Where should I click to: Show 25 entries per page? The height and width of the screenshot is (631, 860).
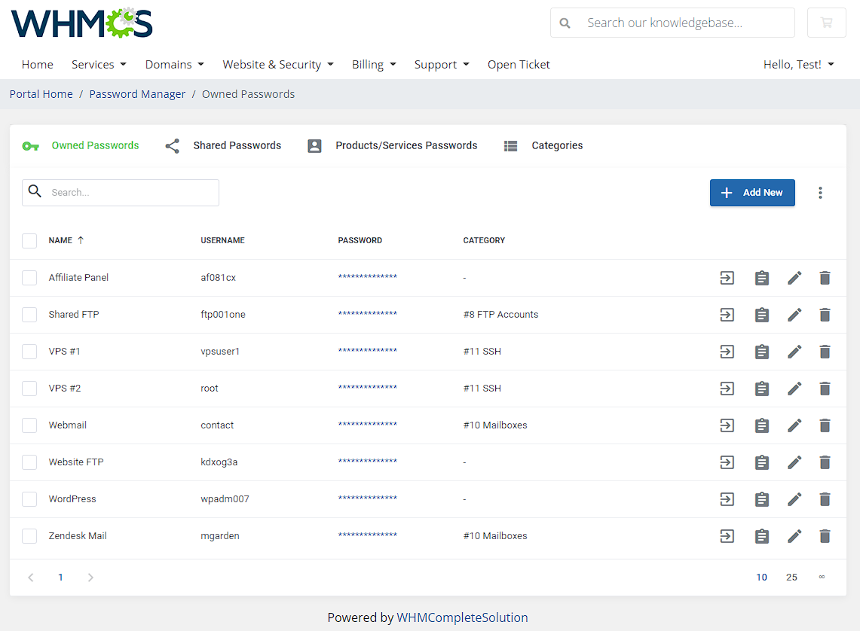(x=791, y=578)
